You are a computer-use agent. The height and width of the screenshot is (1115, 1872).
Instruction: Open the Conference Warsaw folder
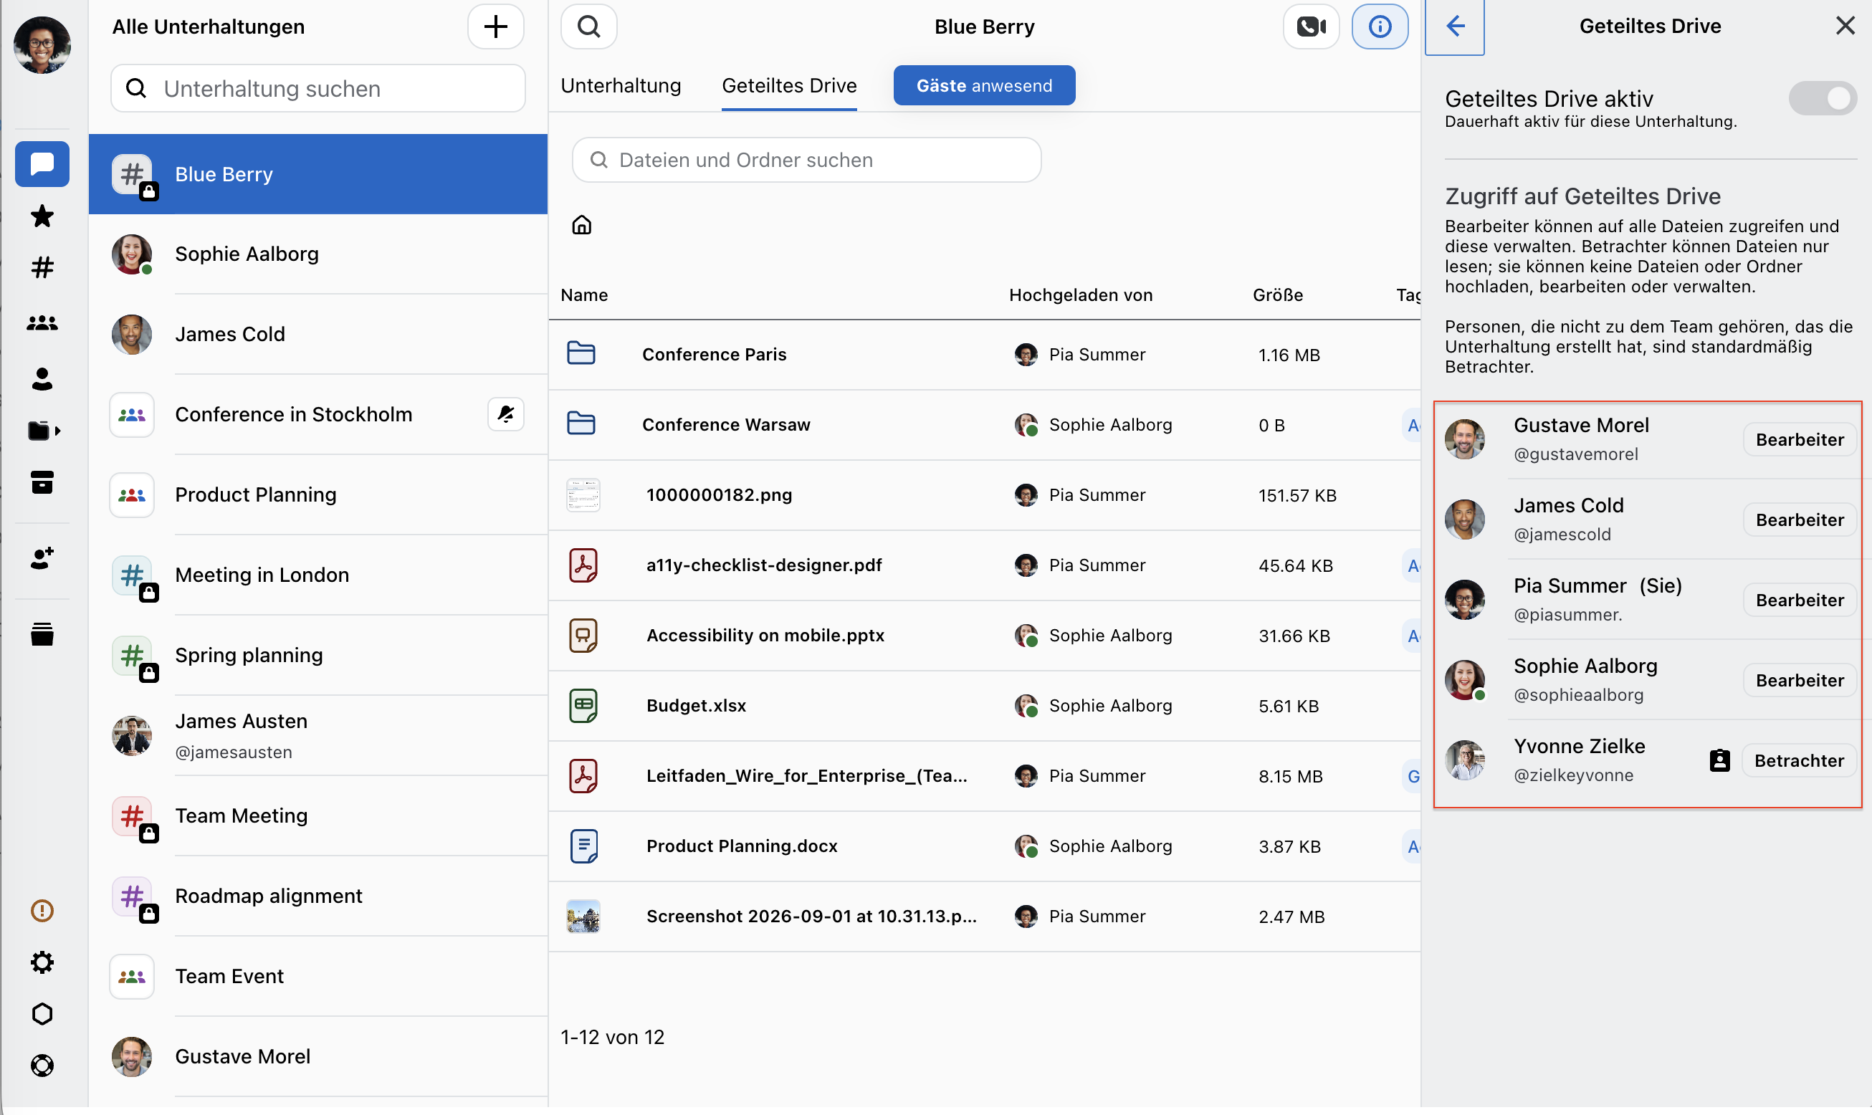[726, 425]
